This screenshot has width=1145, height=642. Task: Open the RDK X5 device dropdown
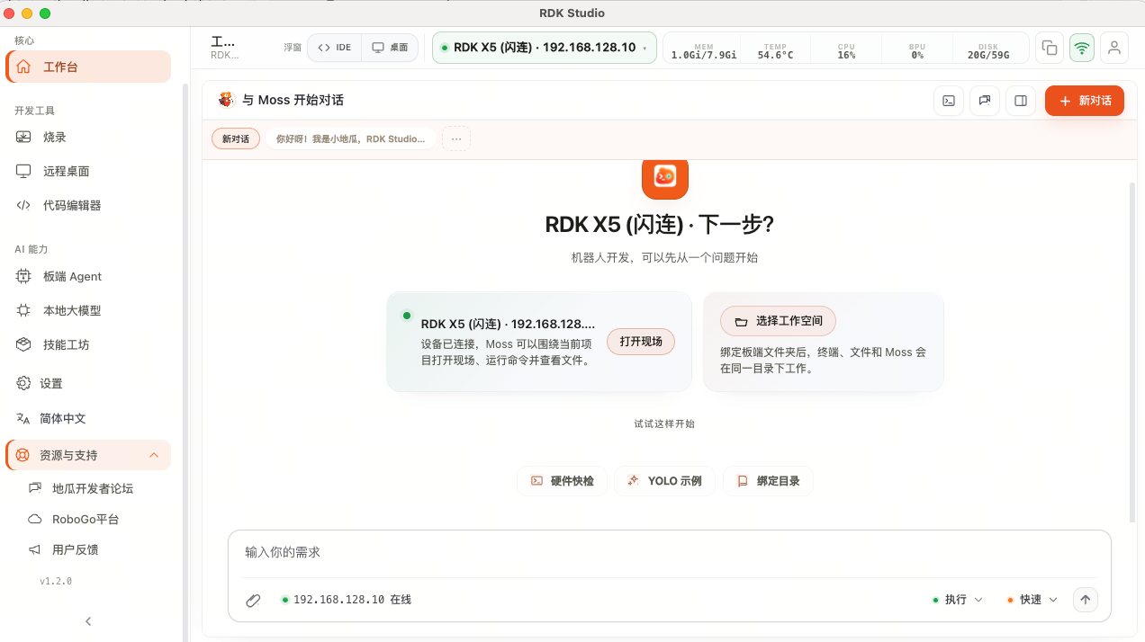click(x=545, y=48)
